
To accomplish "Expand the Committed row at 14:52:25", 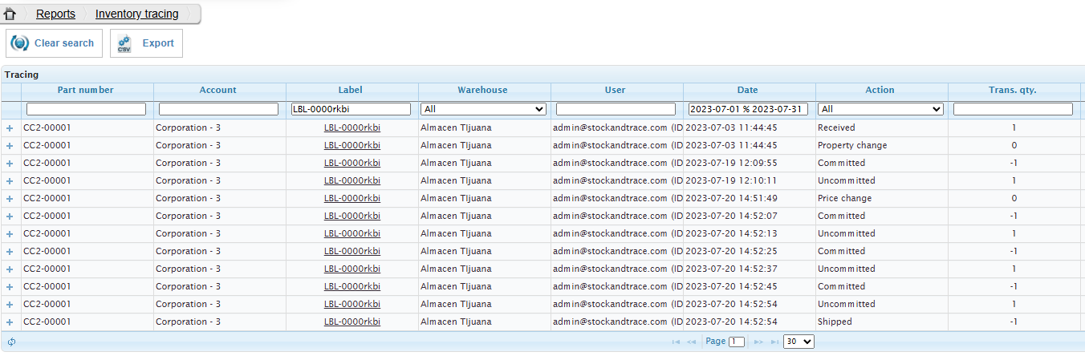I will [x=10, y=252].
